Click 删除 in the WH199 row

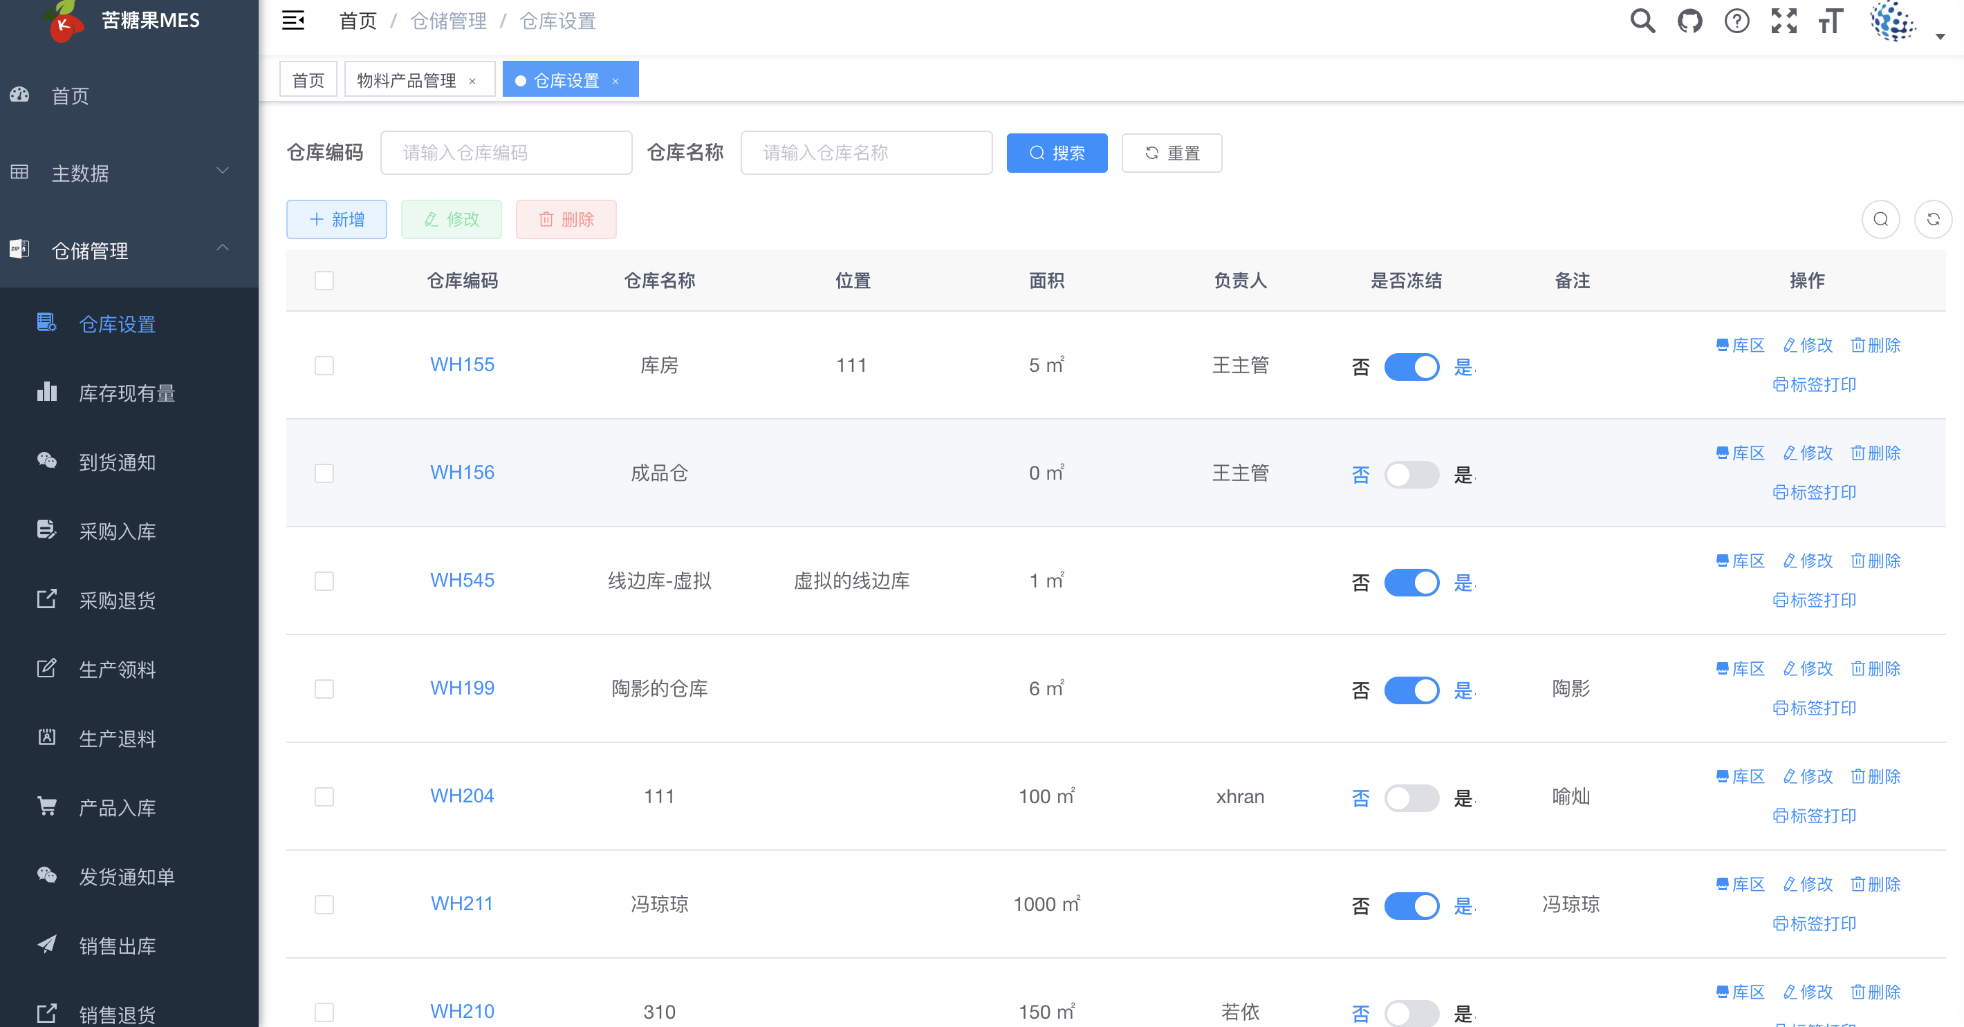[1875, 669]
